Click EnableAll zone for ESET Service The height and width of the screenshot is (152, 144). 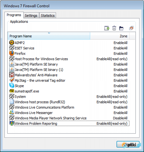120,48
